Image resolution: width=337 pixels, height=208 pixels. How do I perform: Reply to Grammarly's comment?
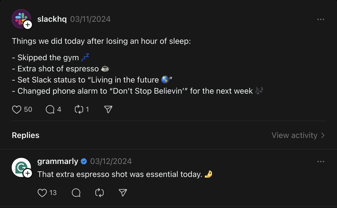pos(76,193)
